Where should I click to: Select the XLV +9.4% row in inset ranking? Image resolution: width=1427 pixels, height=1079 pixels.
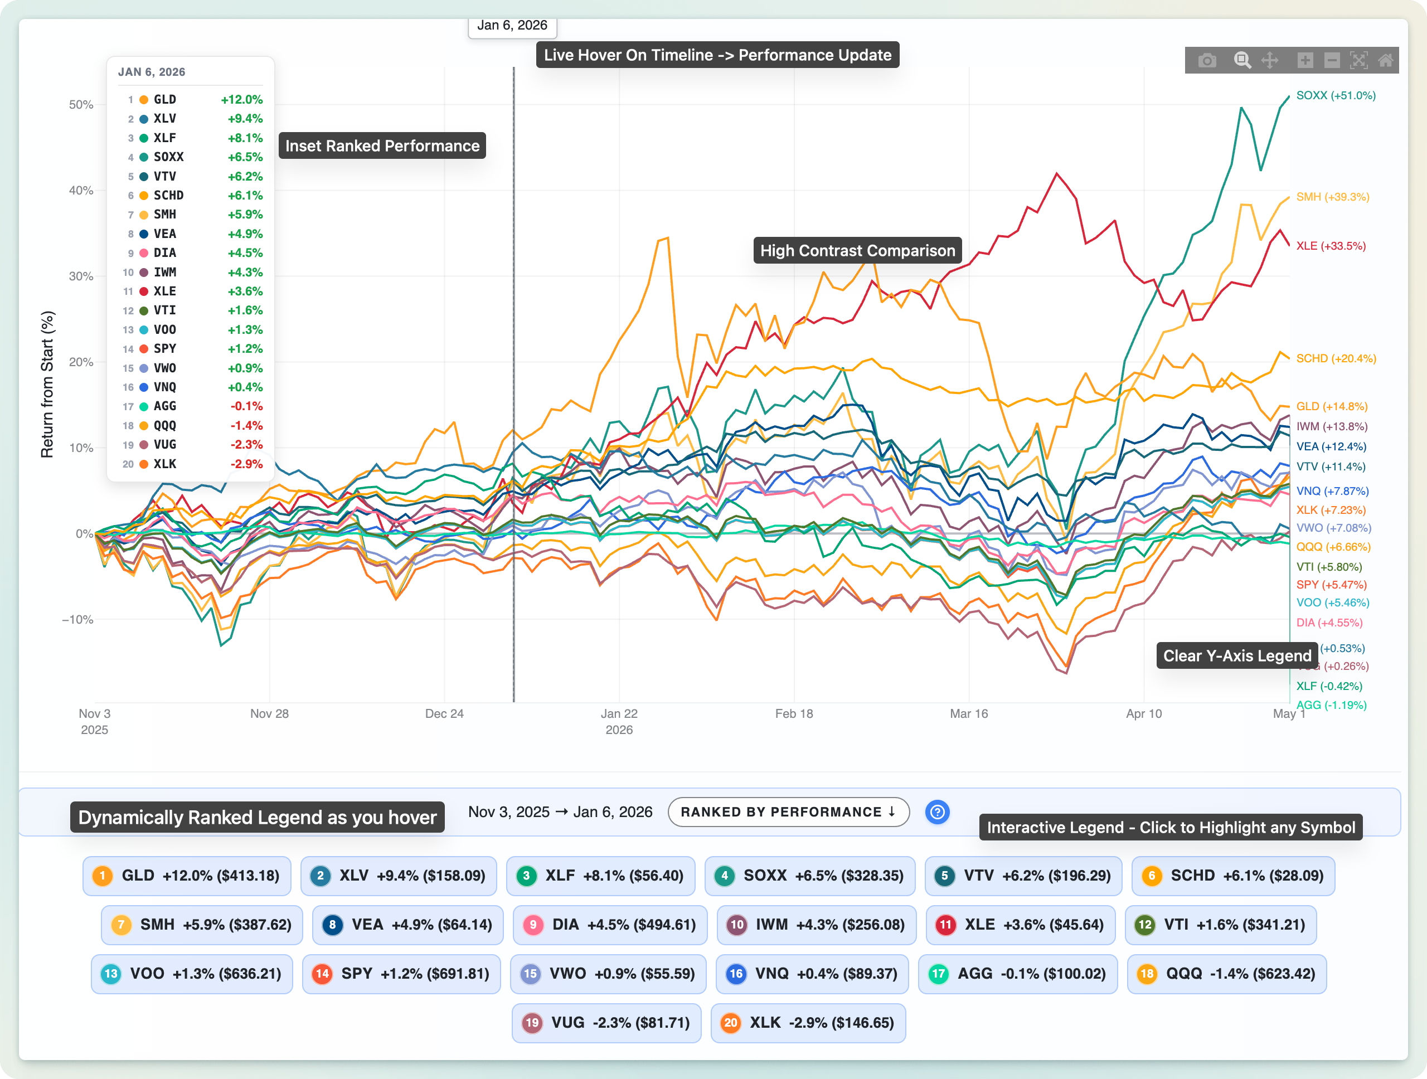pos(191,119)
